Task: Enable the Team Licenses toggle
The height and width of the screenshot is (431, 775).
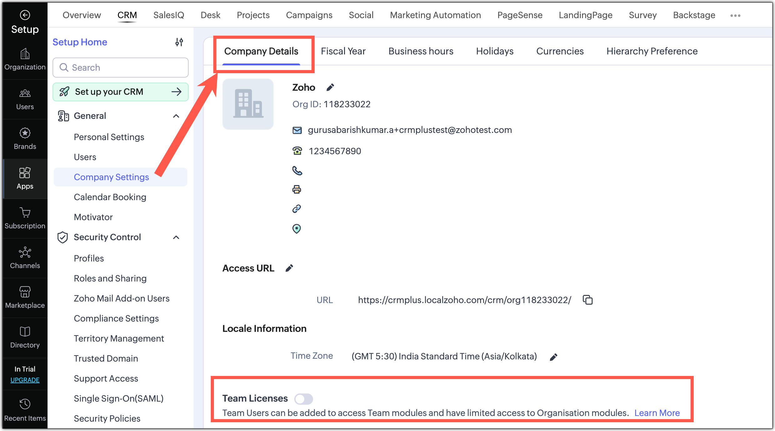Action: (x=303, y=399)
